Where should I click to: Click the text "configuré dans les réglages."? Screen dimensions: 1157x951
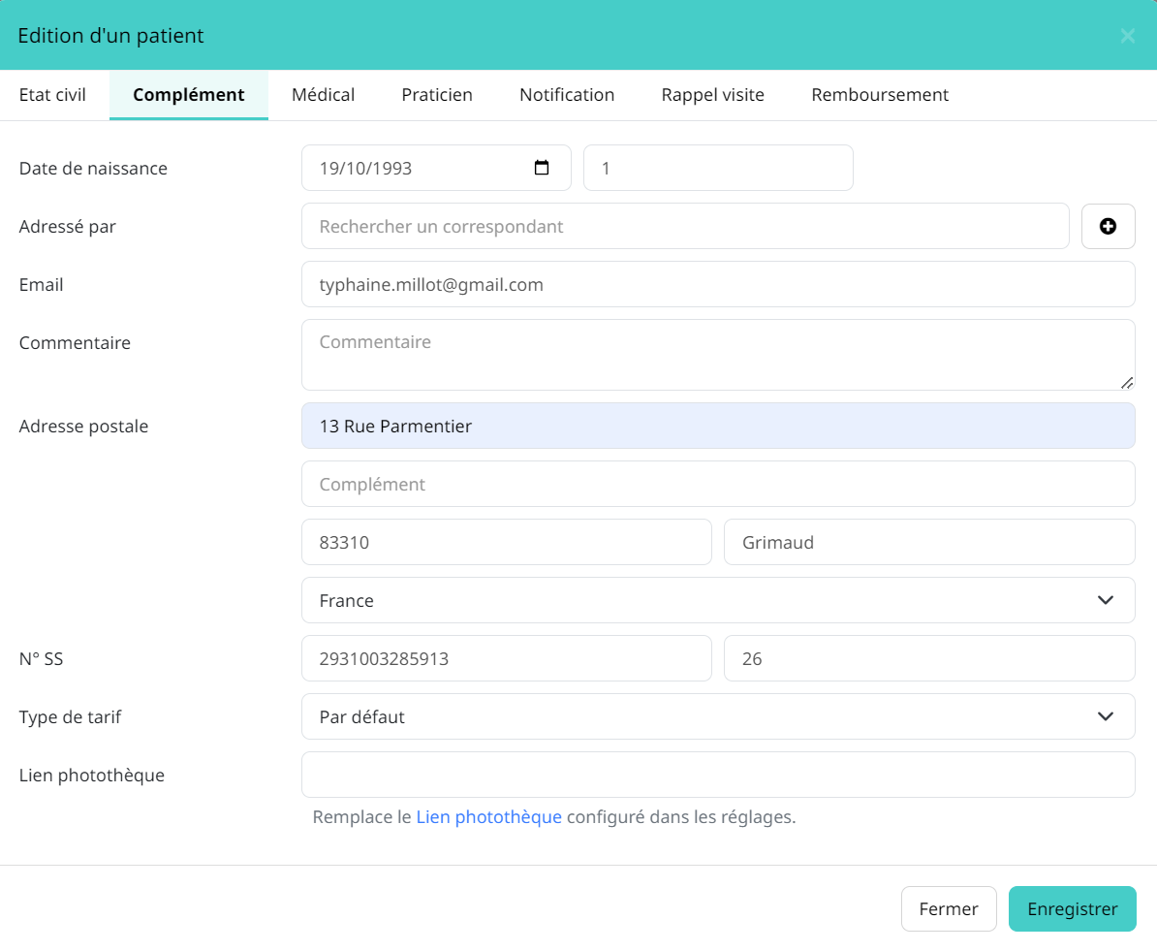click(681, 816)
